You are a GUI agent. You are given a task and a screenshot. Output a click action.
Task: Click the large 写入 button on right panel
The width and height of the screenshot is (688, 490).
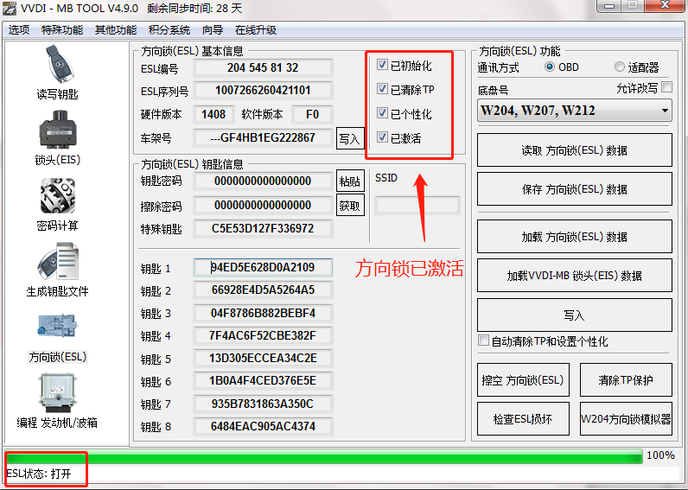pos(575,315)
